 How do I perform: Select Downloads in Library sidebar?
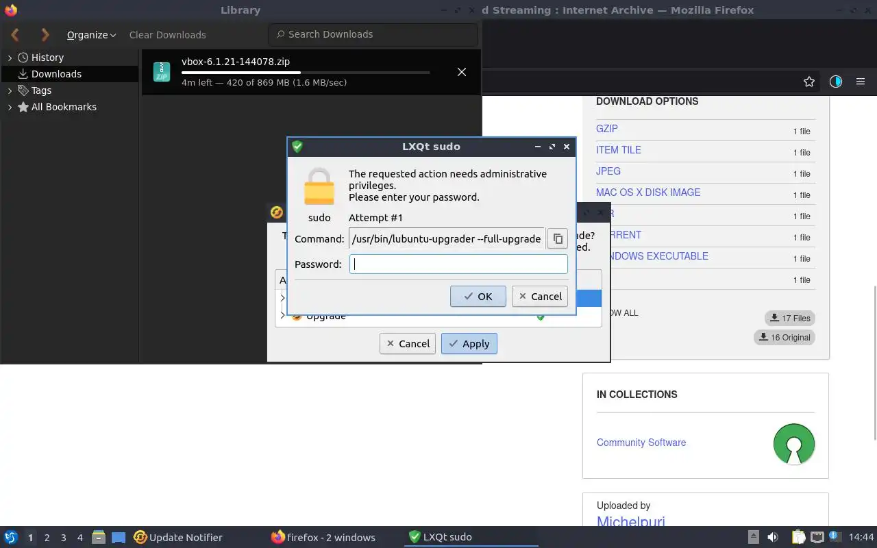[x=56, y=74]
